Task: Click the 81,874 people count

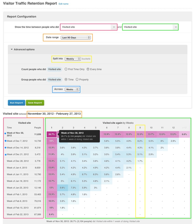Action: [38, 208]
